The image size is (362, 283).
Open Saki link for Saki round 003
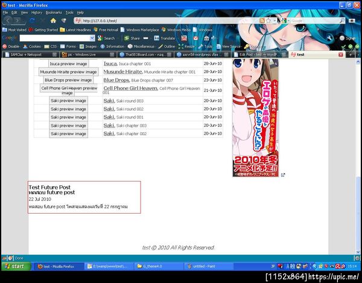point(109,101)
